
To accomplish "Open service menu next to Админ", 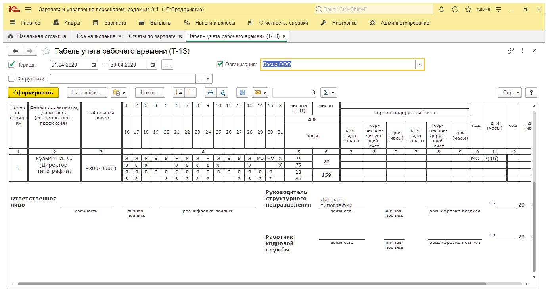I will [499, 9].
